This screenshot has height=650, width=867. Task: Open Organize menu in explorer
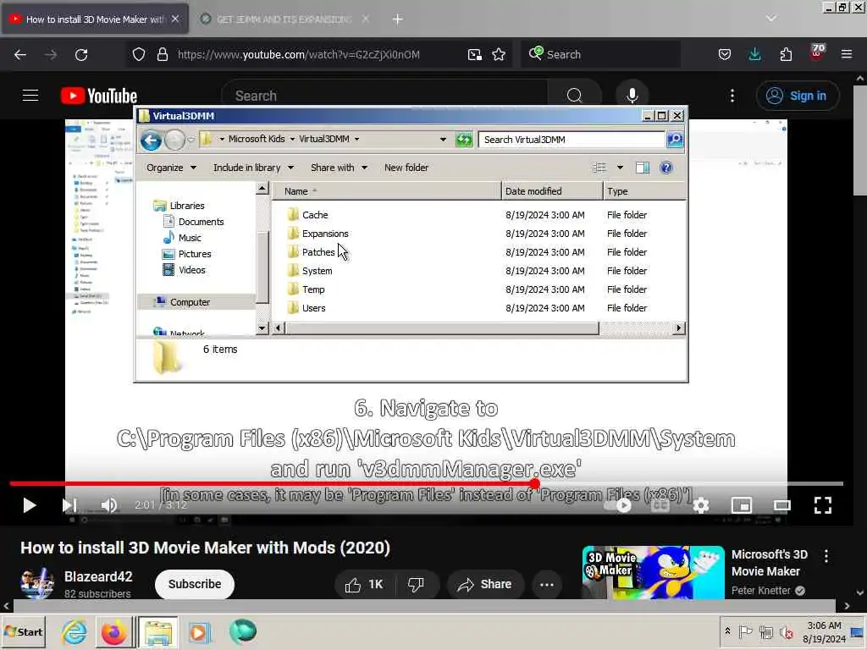point(171,168)
